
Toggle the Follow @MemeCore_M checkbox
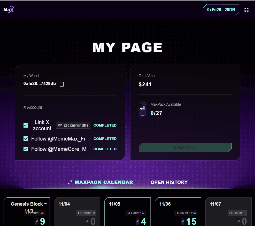26,149
